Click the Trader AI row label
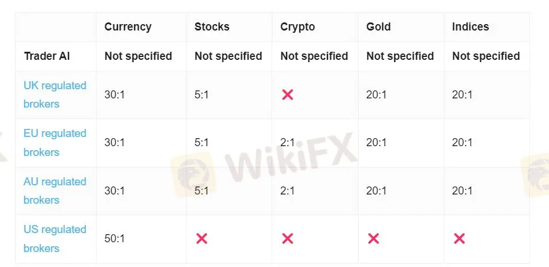 (47, 56)
